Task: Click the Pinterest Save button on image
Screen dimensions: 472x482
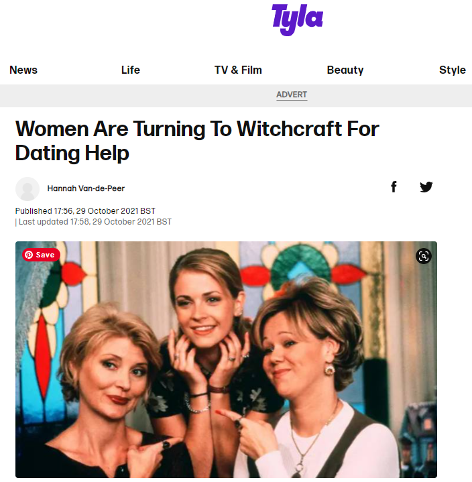Action: 41,255
